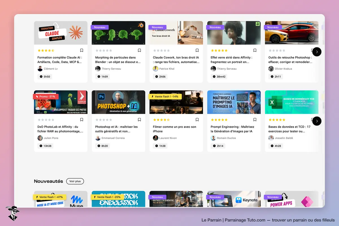Viewport: 339px width, 226px height.
Task: Click the "Promo -31%" badge
Action: click(x=46, y=97)
